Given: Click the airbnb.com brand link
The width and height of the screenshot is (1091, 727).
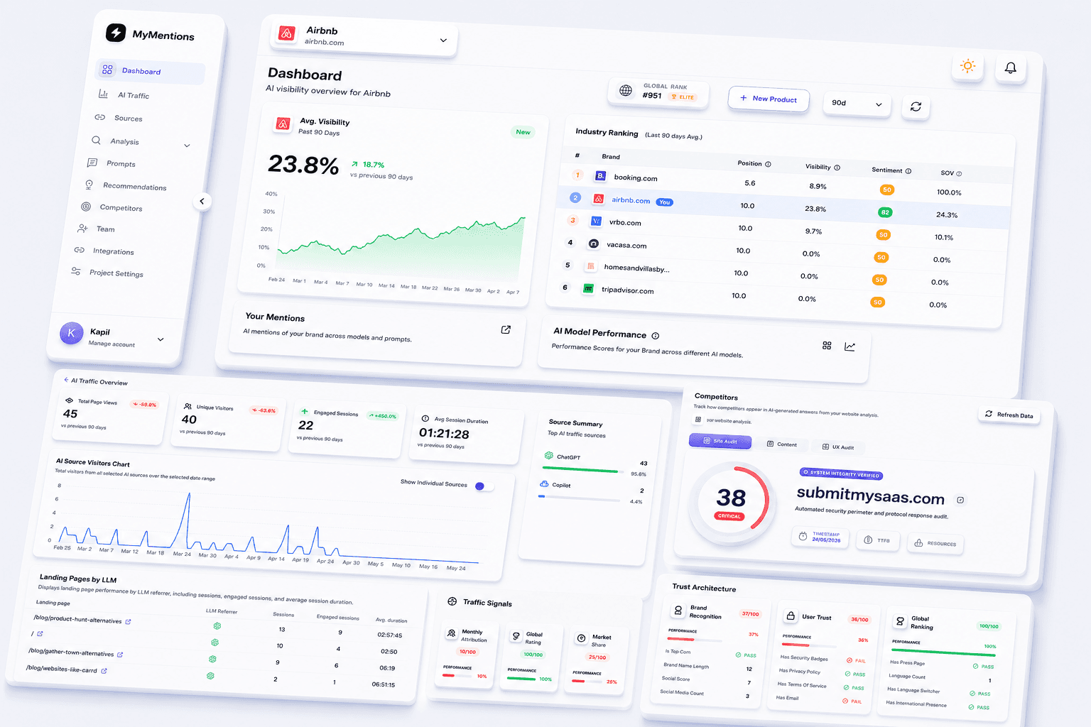Looking at the screenshot, I should pyautogui.click(x=631, y=200).
